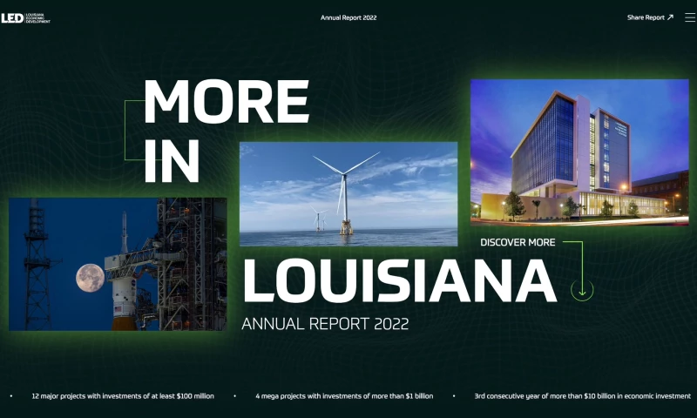Open the offshore wind turbine photo
697x418 pixels.
pos(348,194)
